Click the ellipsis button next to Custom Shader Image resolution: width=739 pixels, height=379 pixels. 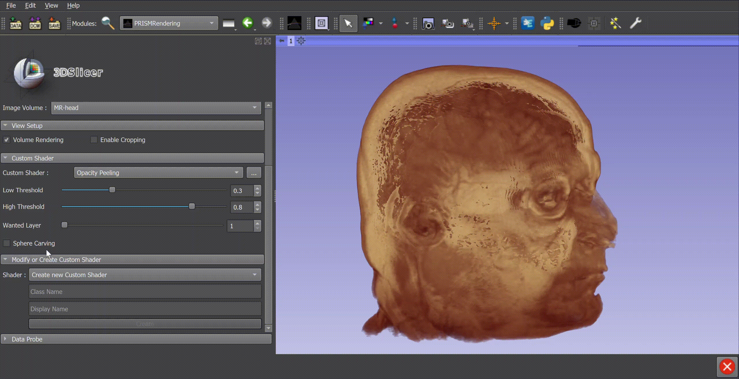[254, 173]
